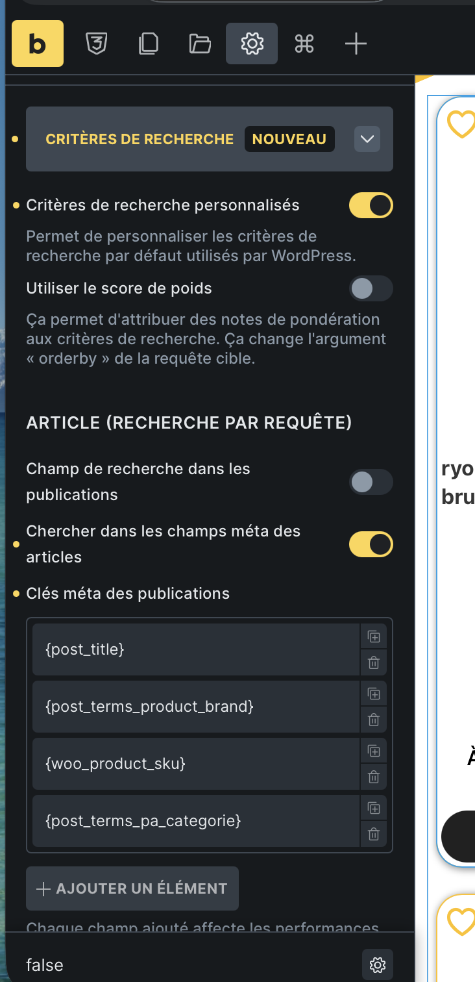This screenshot has height=982, width=475.
Task: Open the CSS stylesheet panel icon
Action: pyautogui.click(x=96, y=44)
